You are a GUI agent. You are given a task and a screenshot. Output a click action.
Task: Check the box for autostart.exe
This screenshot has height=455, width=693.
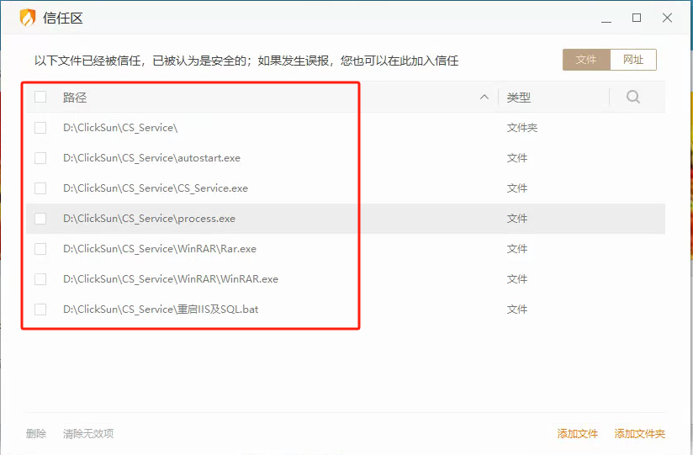tap(40, 158)
